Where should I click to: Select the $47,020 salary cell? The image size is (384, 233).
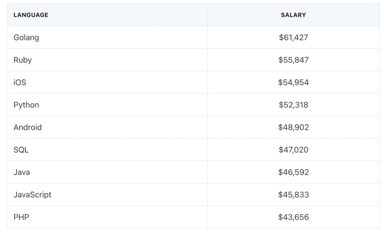293,150
